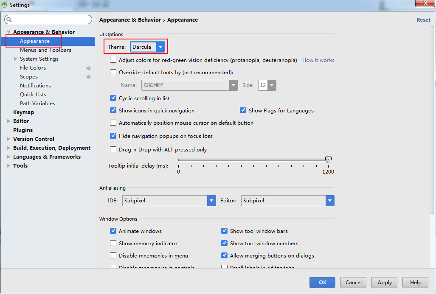The height and width of the screenshot is (294, 436).
Task: Open the font Name dropdown
Action: tap(190, 85)
